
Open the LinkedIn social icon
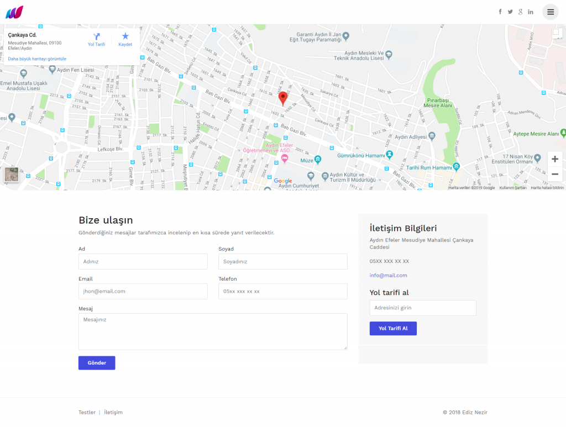pos(531,12)
